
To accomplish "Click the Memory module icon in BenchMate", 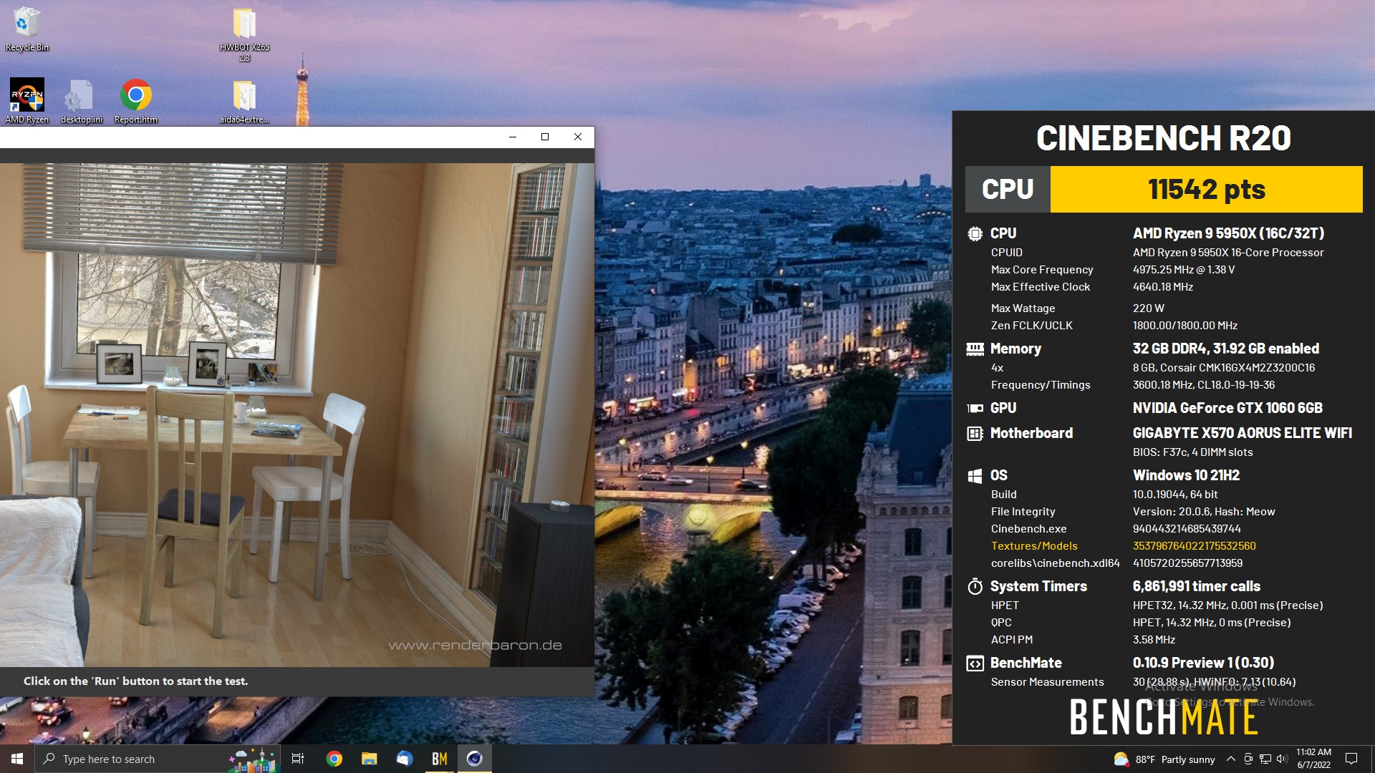I will click(x=975, y=349).
